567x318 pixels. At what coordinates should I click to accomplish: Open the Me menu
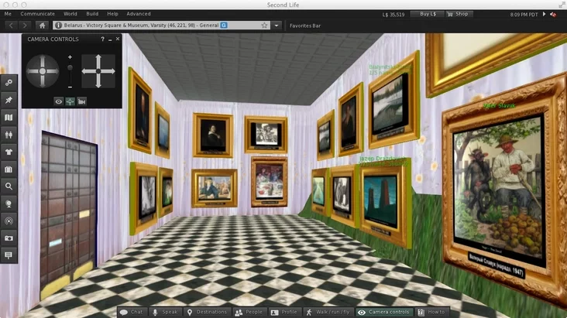(8, 14)
